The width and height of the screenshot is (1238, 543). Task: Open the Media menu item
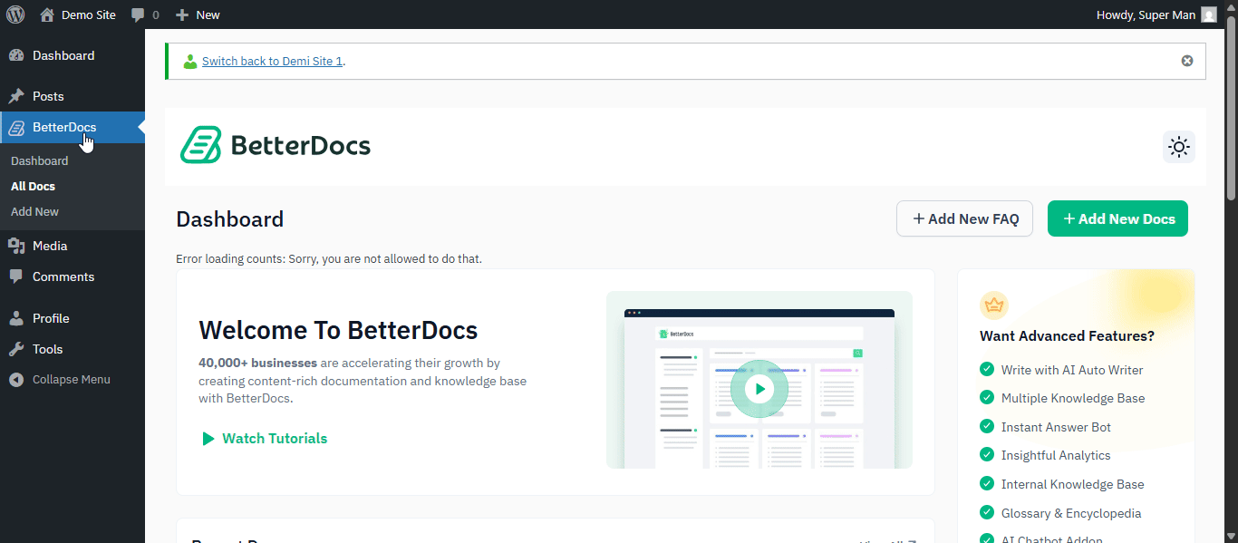(73, 246)
